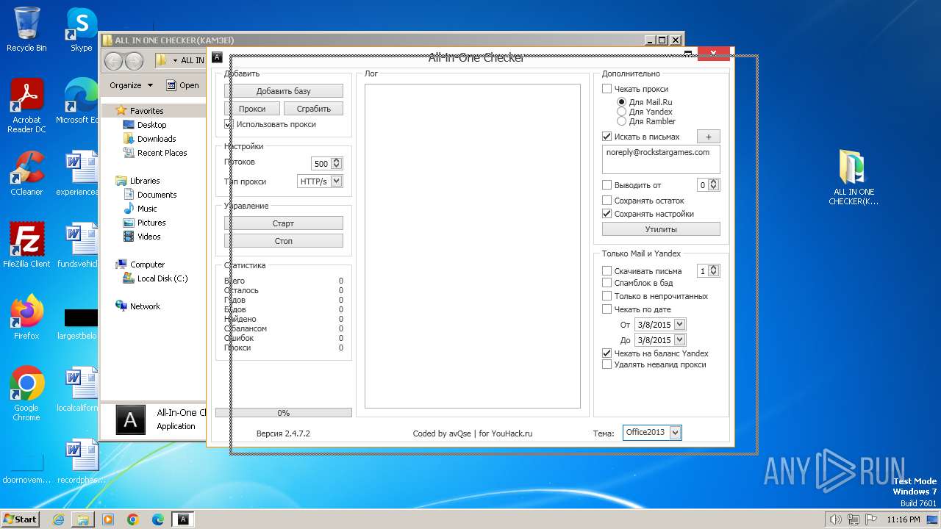Image resolution: width=941 pixels, height=529 pixels.
Task: Open the FileZilla Client desktop shortcut
Action: point(26,245)
